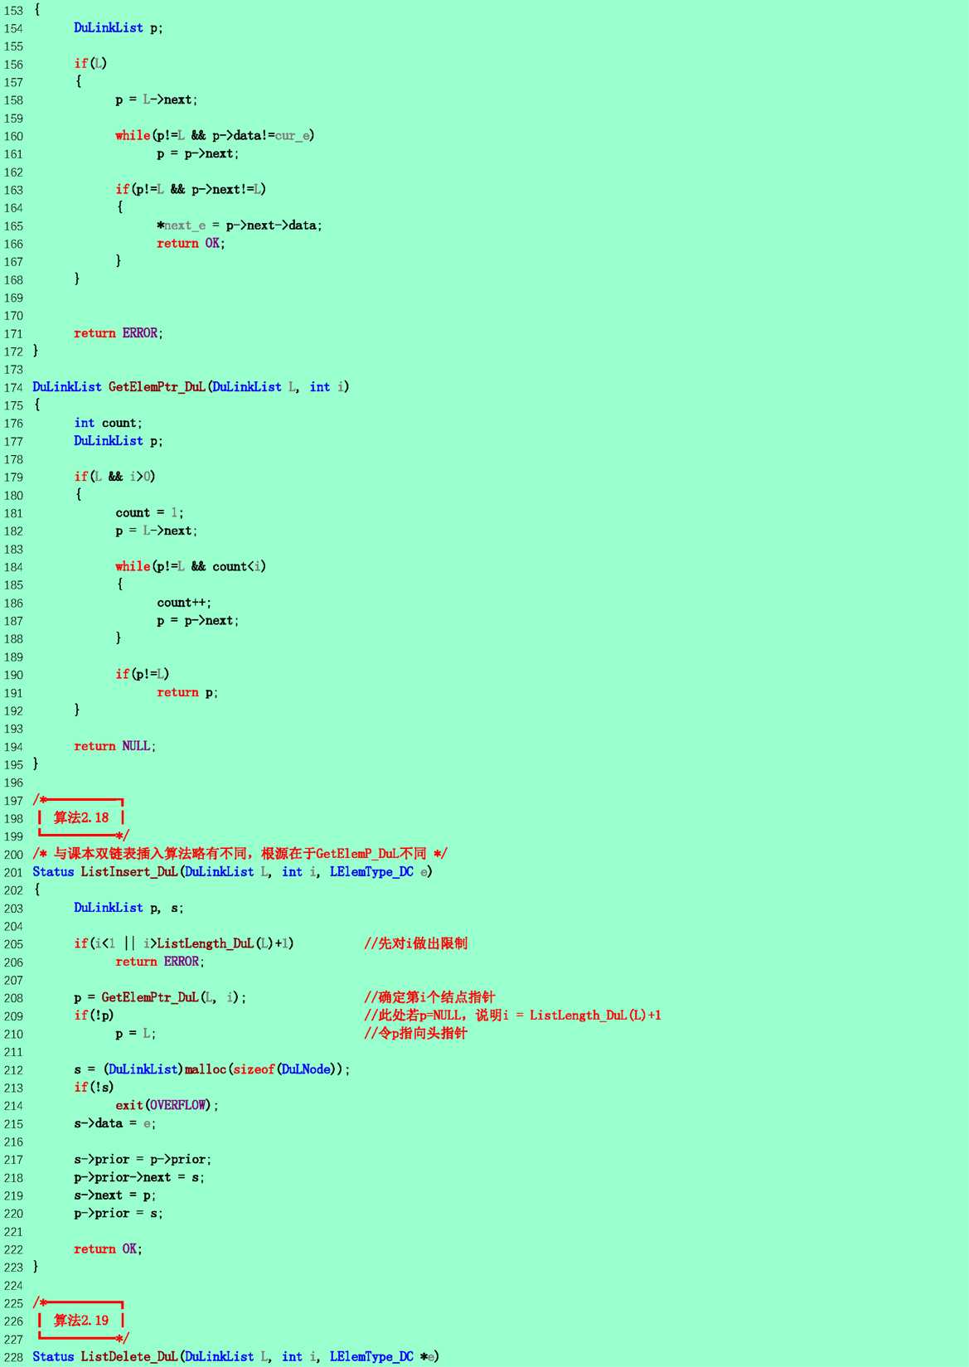Click the 'DuLinkList p, s;' declaration

pos(129,908)
